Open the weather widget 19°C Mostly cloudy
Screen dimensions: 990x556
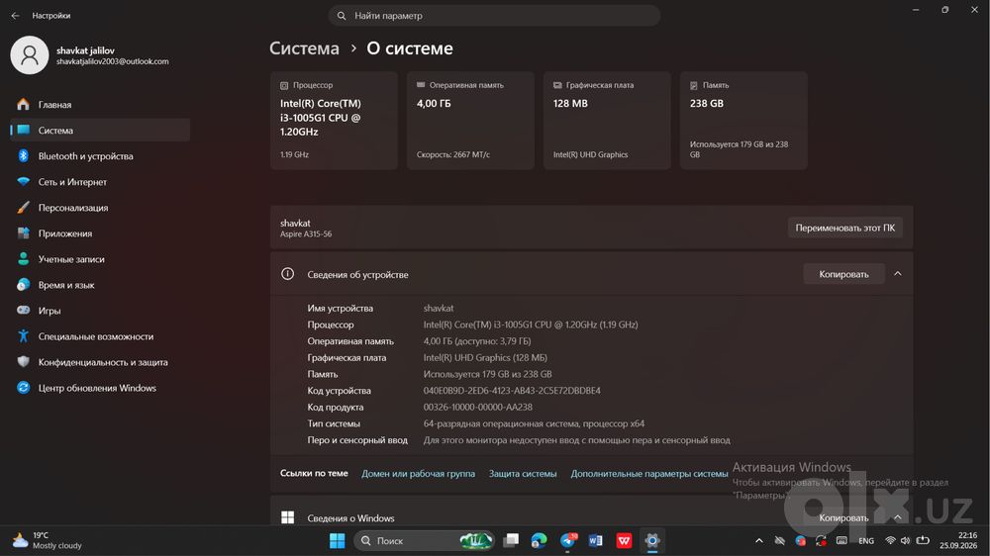click(x=48, y=541)
